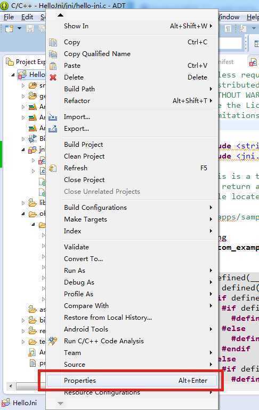The image size is (259, 410).
Task: Choose Refresh in the context menu
Action: [132, 168]
